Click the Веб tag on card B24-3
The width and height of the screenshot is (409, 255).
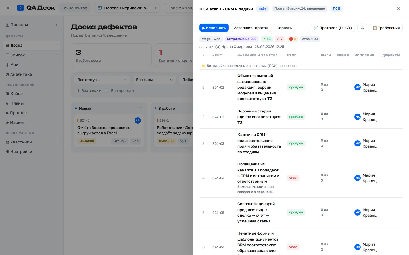coord(135,141)
